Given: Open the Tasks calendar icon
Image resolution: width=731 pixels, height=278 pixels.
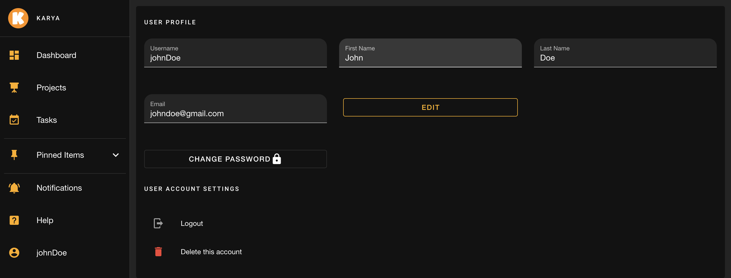Looking at the screenshot, I should coord(14,120).
